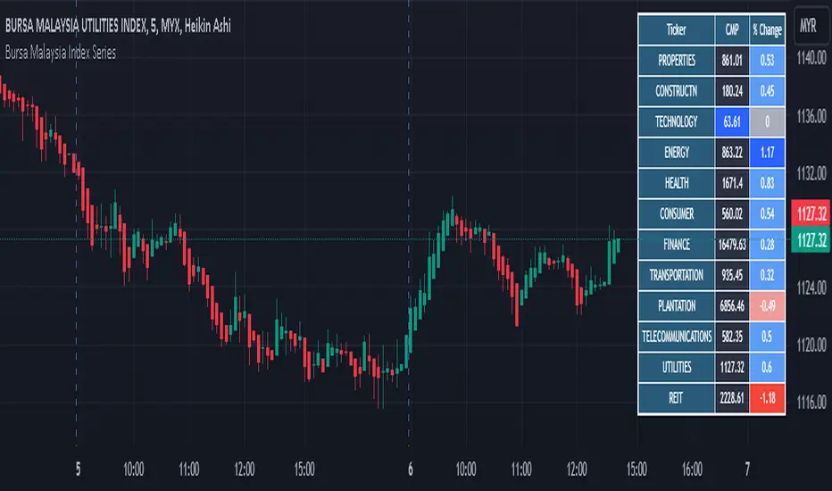Click the 180.24 price value
Screen dimensions: 832x491
[x=732, y=91]
